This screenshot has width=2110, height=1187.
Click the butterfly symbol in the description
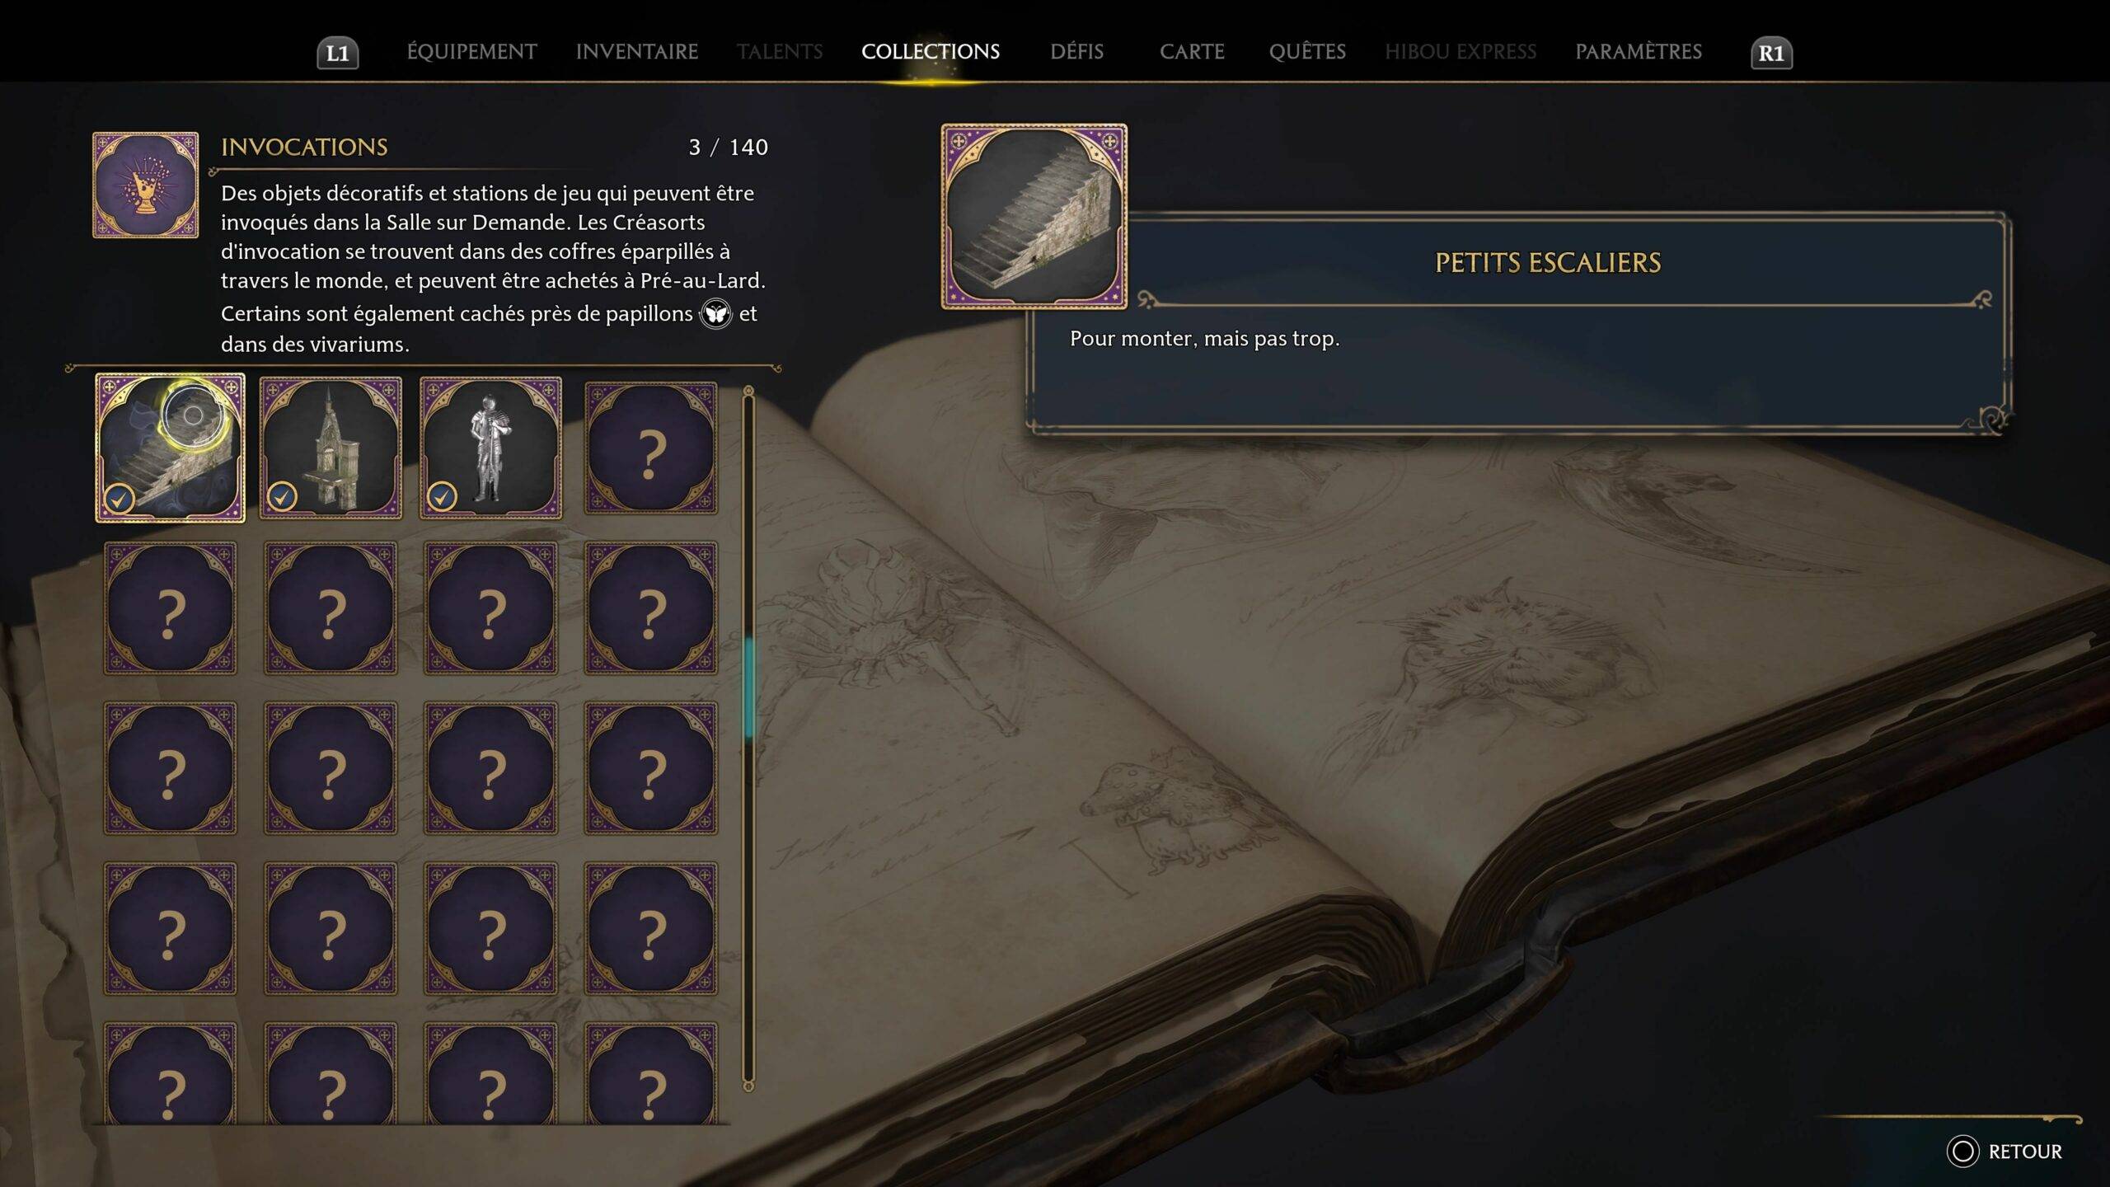point(715,314)
